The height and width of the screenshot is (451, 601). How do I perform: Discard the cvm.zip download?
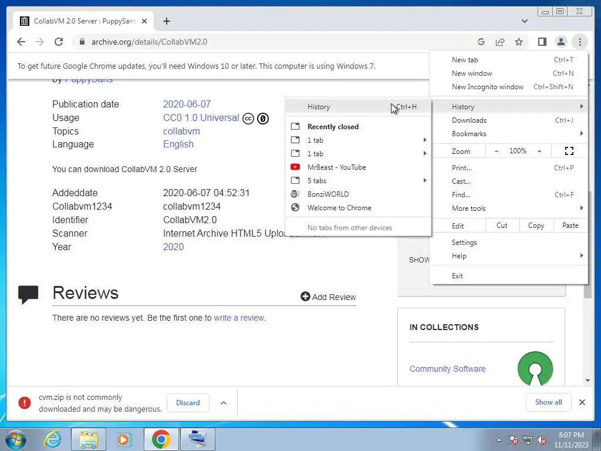click(x=188, y=403)
